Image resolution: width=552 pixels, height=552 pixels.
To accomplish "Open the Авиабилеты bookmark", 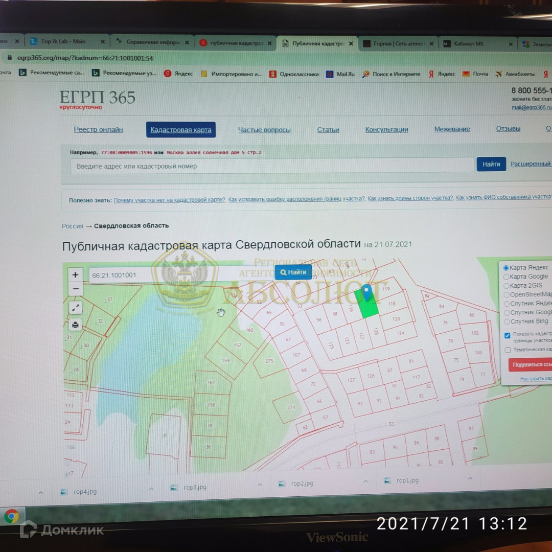I will [515, 74].
